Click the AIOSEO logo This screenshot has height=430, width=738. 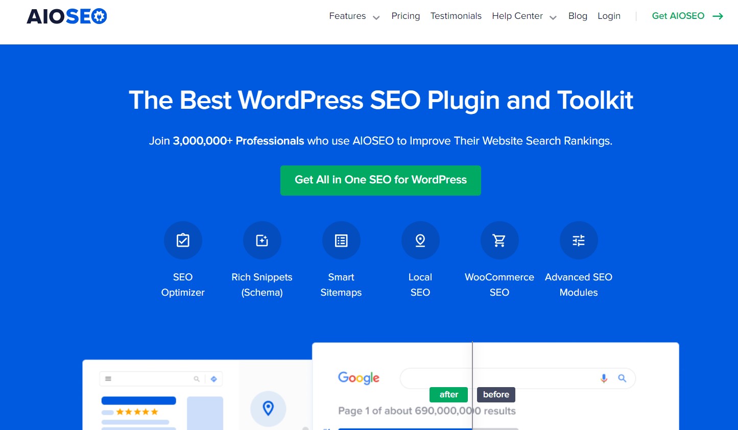[x=67, y=16]
